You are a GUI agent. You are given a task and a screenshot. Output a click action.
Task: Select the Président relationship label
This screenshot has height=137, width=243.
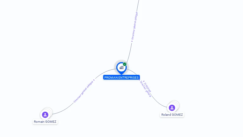pyautogui.click(x=147, y=87)
